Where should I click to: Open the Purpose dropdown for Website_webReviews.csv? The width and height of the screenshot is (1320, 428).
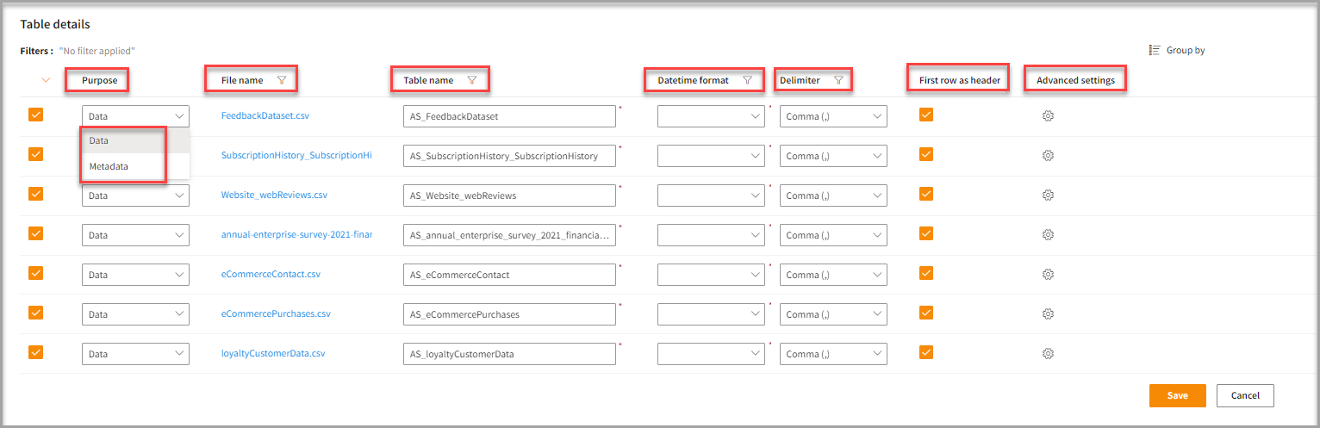(x=135, y=195)
